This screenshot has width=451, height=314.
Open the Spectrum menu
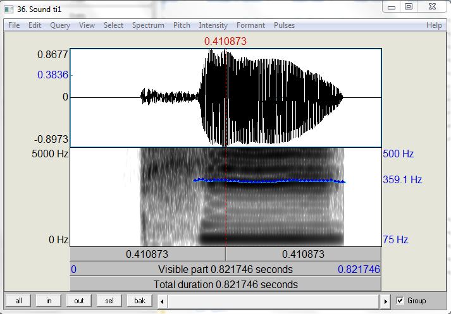(x=148, y=25)
